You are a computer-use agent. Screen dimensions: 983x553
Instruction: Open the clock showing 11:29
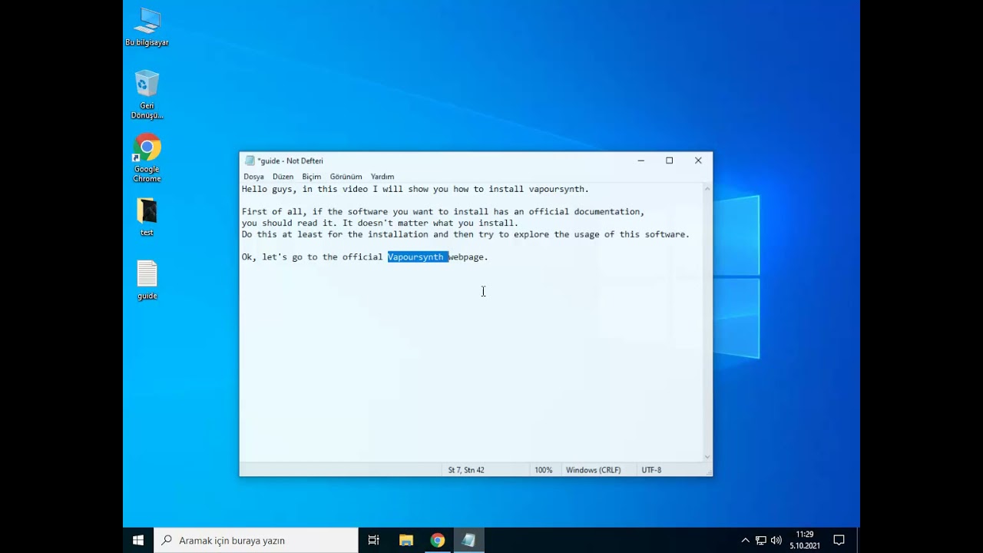pyautogui.click(x=804, y=540)
